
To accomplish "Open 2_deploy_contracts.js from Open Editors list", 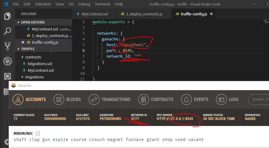I will pyautogui.click(x=43, y=36).
